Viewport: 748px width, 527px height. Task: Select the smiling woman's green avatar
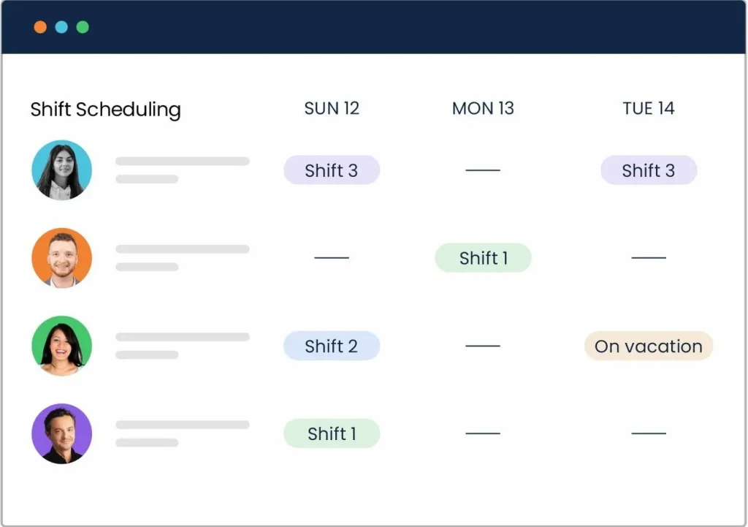[x=62, y=346]
